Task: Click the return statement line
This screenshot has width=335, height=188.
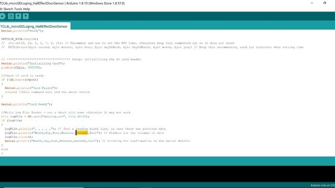Action: (47, 92)
